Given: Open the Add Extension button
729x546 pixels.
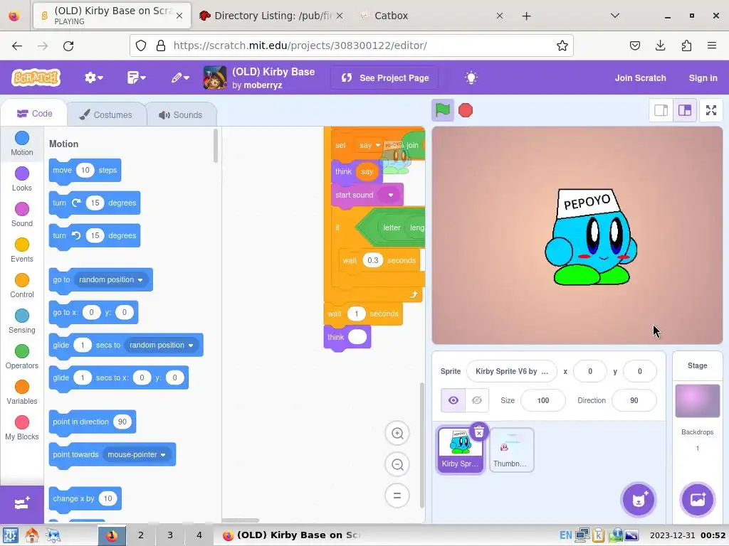Looking at the screenshot, I should [22, 504].
